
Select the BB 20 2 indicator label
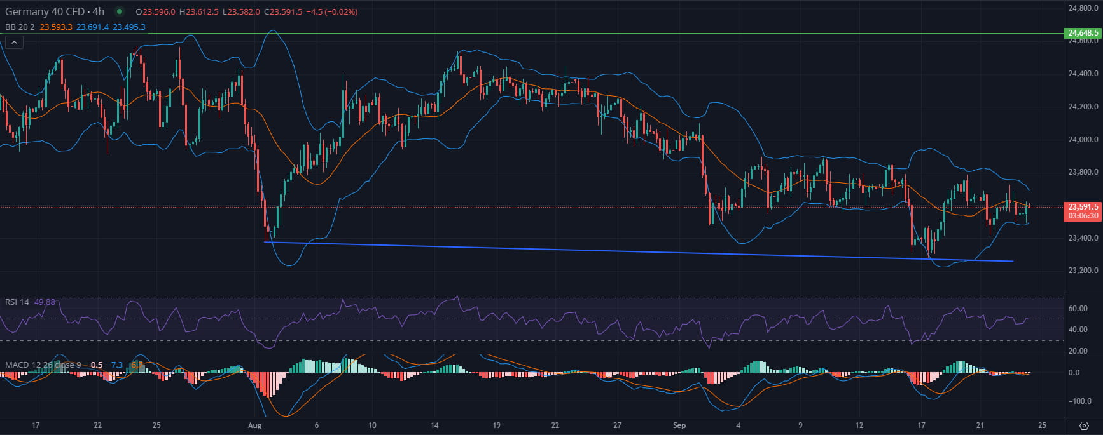[x=19, y=27]
